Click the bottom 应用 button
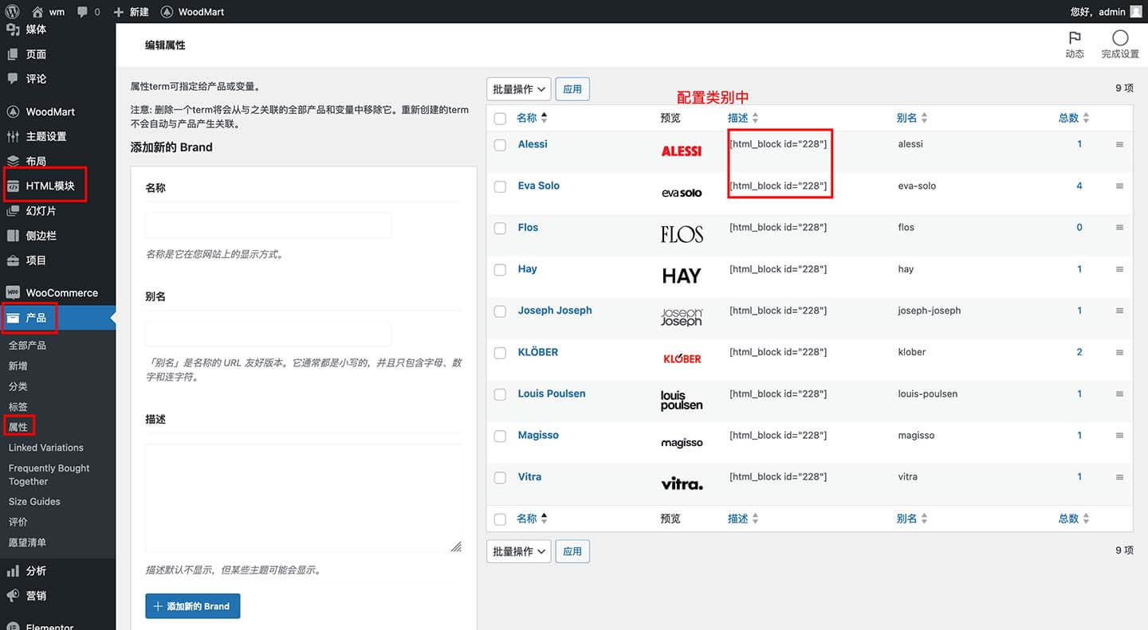The image size is (1148, 630). pos(572,551)
